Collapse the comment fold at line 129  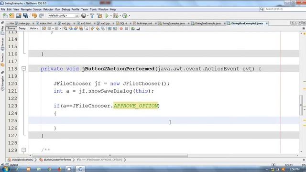click(x=23, y=150)
